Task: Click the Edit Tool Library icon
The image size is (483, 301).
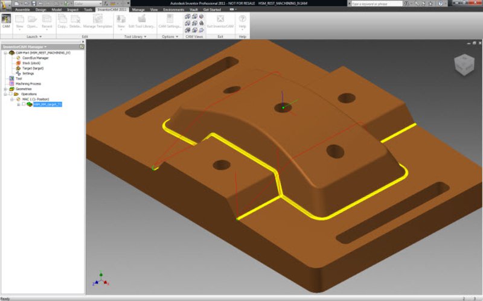Action: [141, 21]
